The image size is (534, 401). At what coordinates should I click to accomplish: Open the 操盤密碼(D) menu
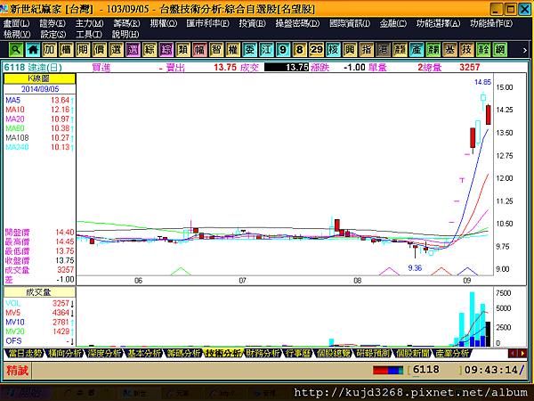297,23
